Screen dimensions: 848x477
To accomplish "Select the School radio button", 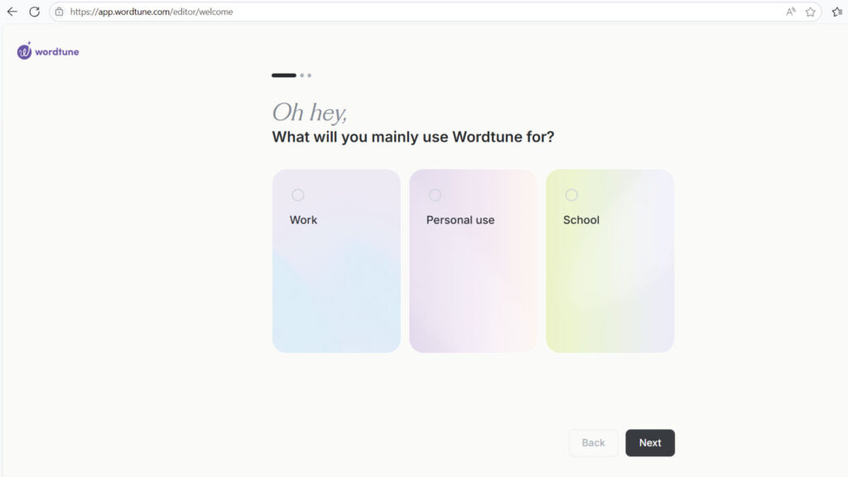I will [x=571, y=195].
